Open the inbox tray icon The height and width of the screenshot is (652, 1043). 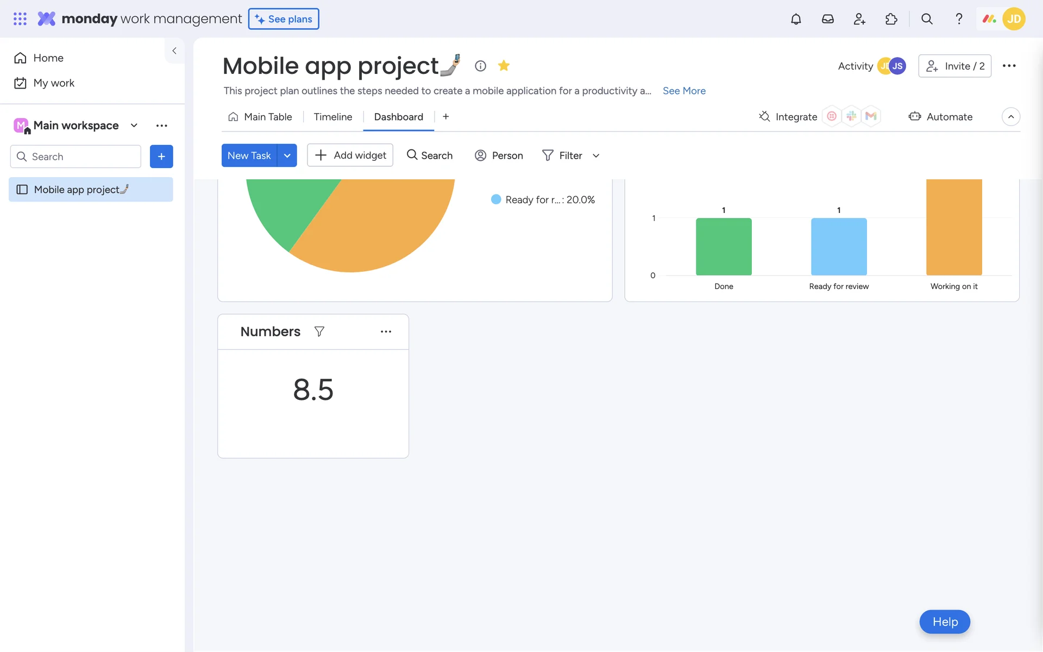pyautogui.click(x=827, y=19)
